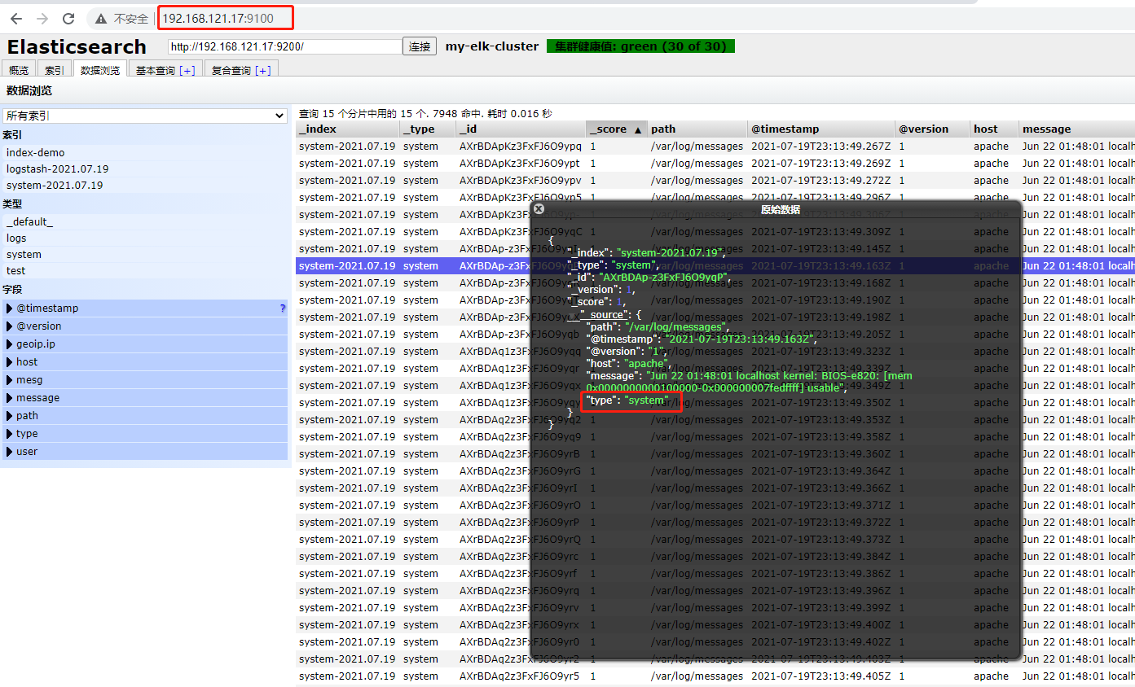Sort by the path column header
The width and height of the screenshot is (1135, 687).
pos(697,129)
